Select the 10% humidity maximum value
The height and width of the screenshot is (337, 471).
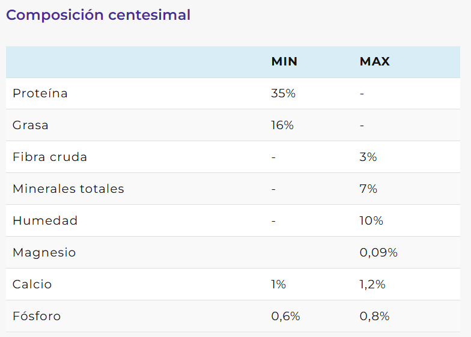(371, 221)
